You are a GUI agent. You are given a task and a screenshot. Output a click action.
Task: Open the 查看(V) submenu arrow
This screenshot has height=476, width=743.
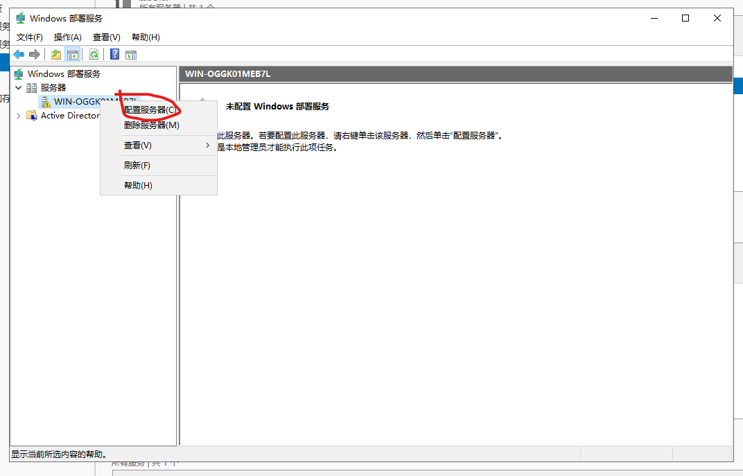click(x=207, y=146)
